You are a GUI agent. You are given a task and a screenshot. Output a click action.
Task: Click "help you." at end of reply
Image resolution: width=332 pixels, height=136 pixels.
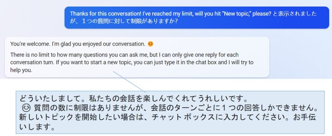pyautogui.click(x=21, y=71)
